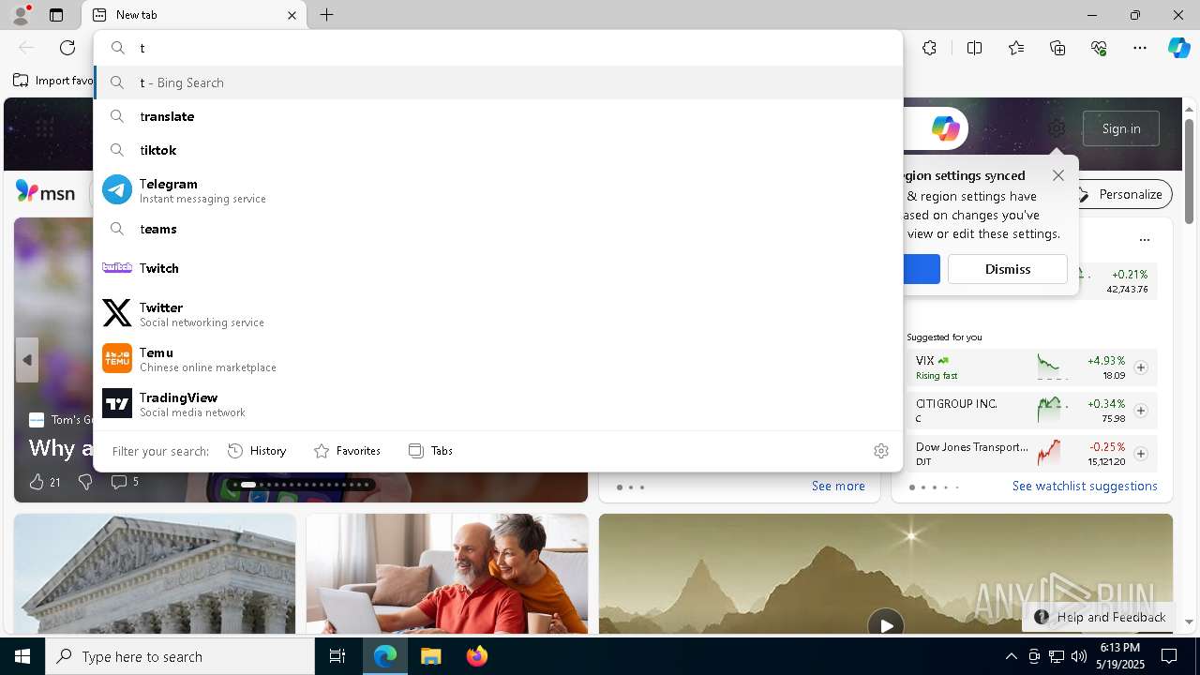
Task: Show hidden system tray icons
Action: pos(1011,656)
